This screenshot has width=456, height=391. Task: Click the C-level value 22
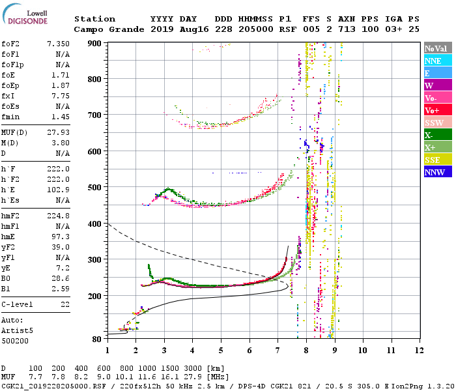[65, 304]
